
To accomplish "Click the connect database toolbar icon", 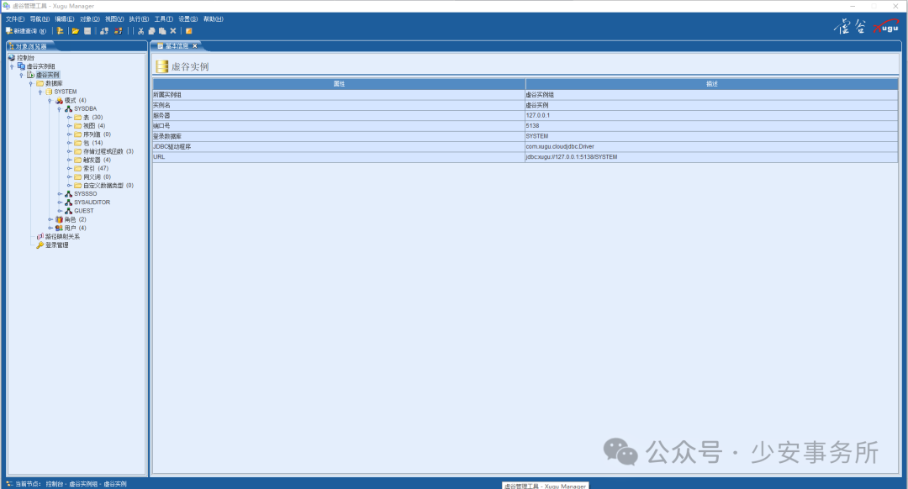I will point(104,31).
